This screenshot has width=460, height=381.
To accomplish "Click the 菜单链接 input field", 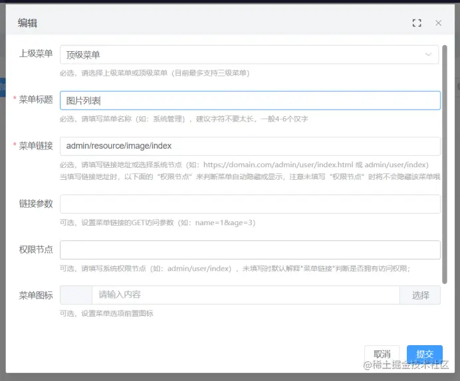I will coord(250,146).
